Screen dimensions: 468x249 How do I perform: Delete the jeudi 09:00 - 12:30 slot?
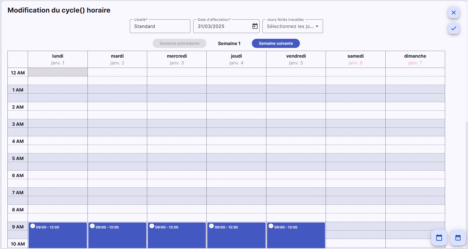tap(212, 226)
